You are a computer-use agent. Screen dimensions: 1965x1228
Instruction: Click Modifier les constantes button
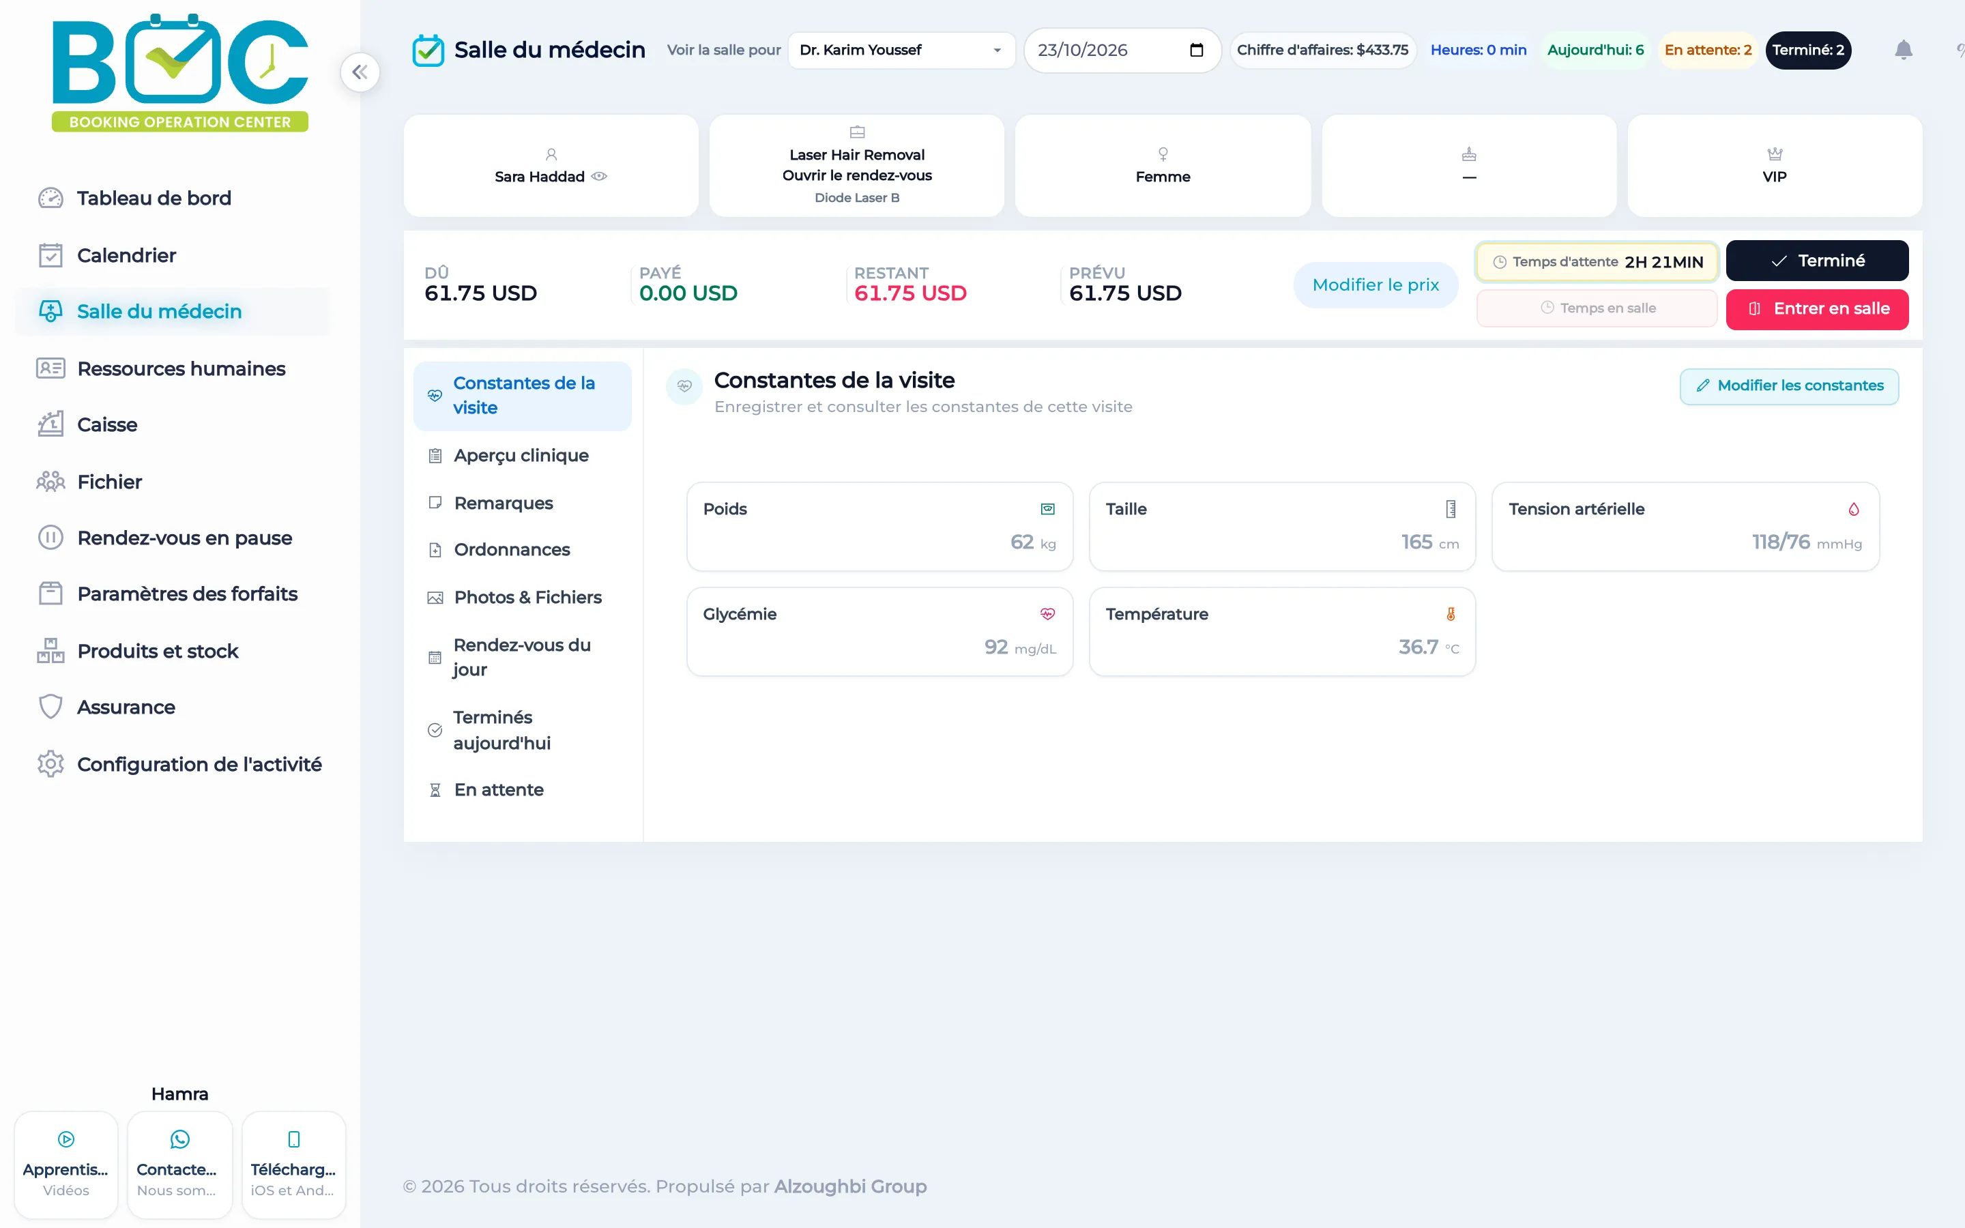pos(1789,385)
